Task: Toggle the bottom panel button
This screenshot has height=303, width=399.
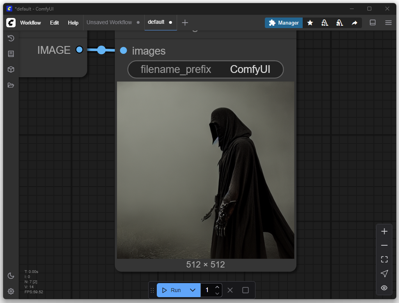Action: (x=372, y=23)
